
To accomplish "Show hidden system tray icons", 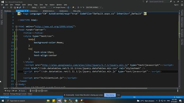I will 157,101.
